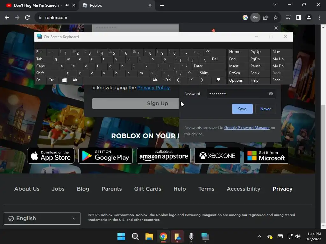The width and height of the screenshot is (326, 244).
Task: Open the password key icon in toolbar
Action: pos(255,18)
